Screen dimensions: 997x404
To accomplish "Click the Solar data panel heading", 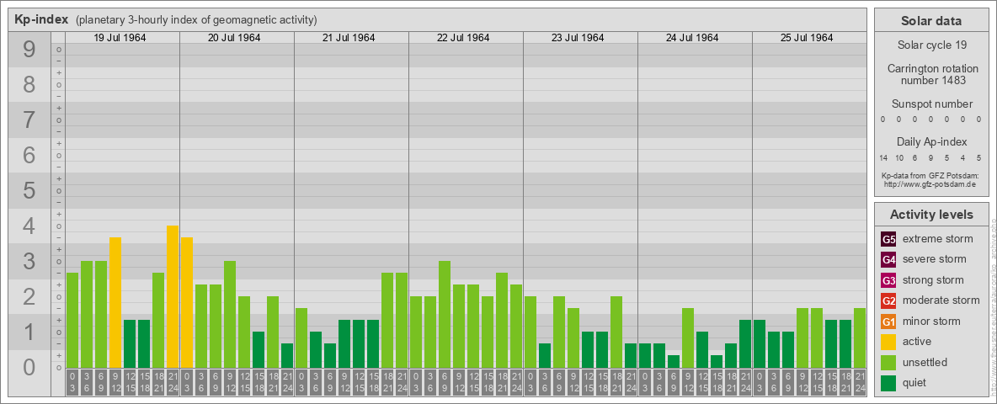I will pos(931,21).
